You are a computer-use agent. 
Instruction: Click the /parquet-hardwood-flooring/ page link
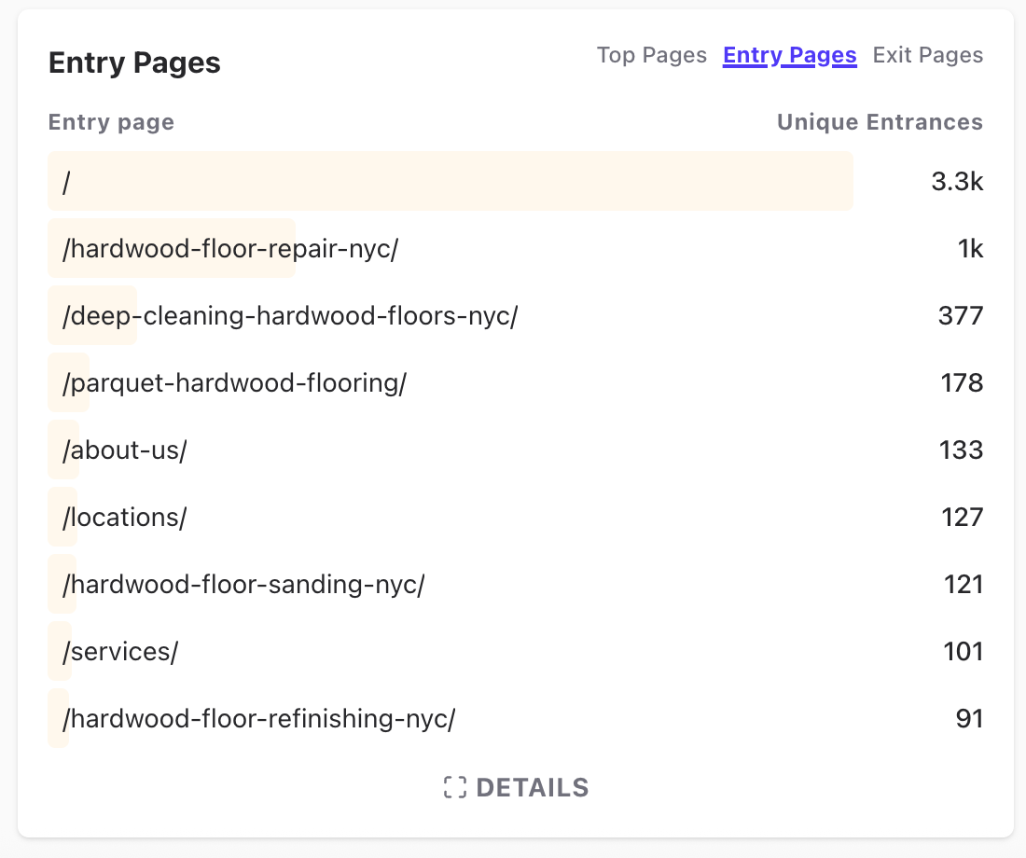tap(234, 383)
